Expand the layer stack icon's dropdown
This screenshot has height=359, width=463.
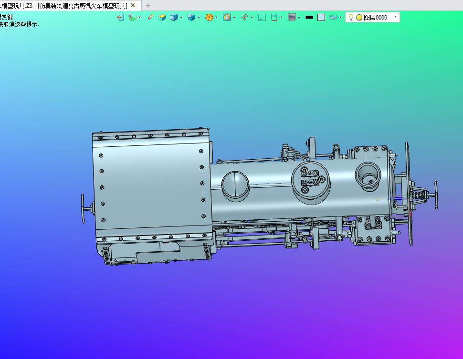[340, 18]
